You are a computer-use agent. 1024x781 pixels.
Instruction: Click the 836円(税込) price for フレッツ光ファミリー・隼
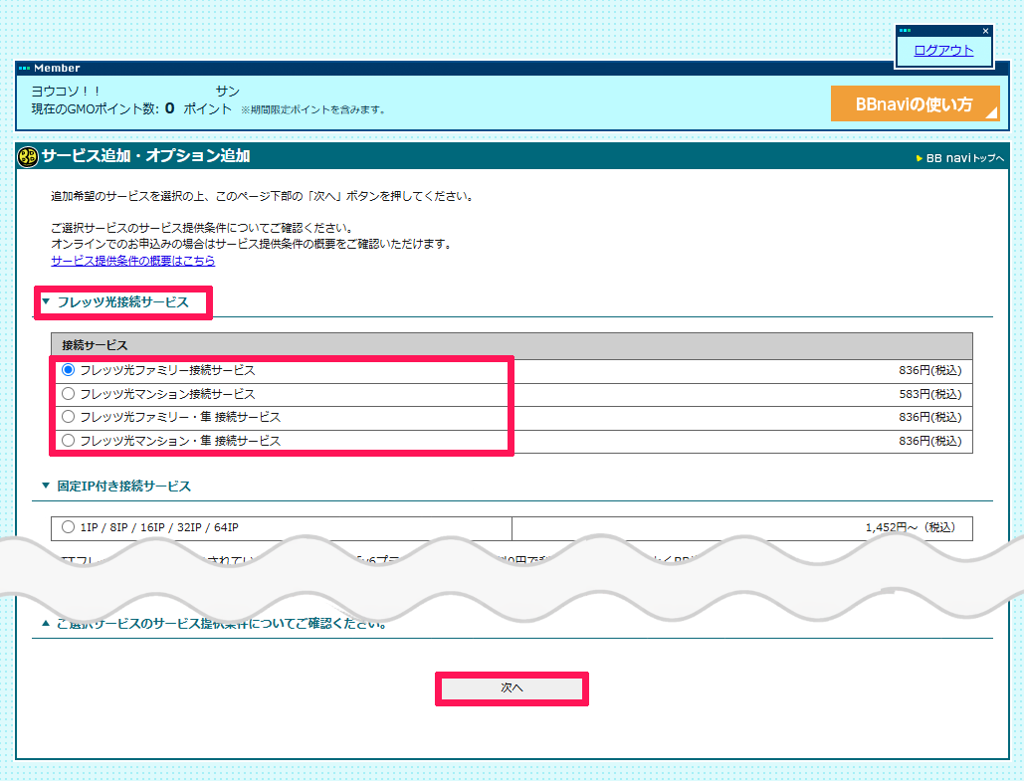pos(929,417)
